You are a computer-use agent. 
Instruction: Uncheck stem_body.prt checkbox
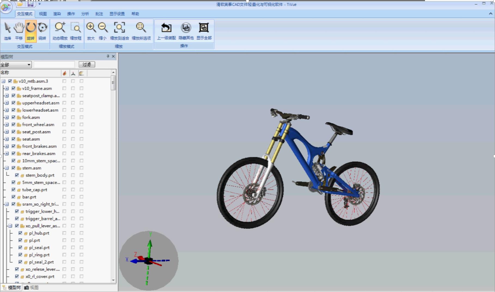[17, 175]
